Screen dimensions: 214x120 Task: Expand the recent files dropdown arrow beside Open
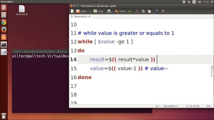coord(90,11)
